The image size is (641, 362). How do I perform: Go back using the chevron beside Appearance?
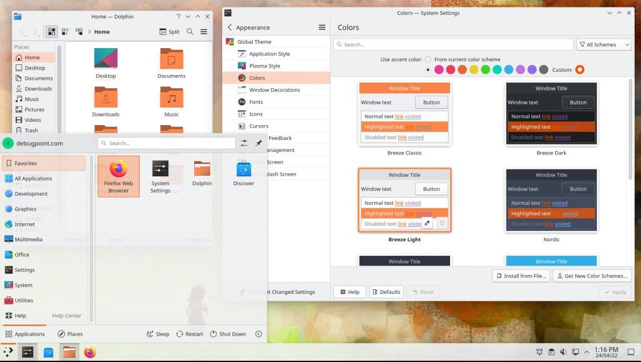coord(230,28)
